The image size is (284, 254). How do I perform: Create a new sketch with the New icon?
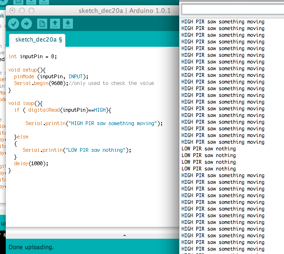point(42,24)
